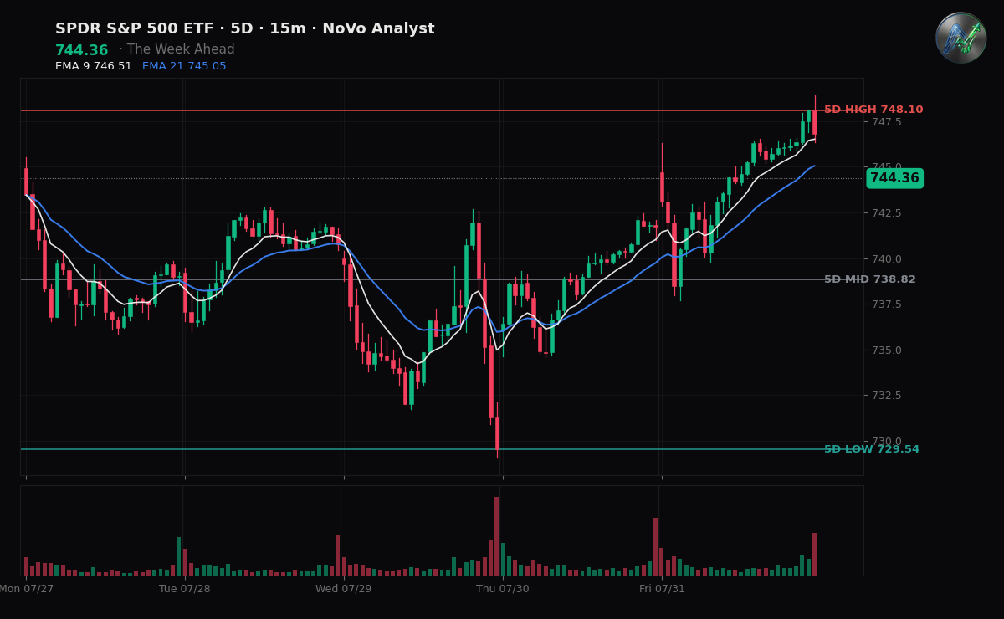
Task: Click the 747.5 price axis value
Action: 887,122
